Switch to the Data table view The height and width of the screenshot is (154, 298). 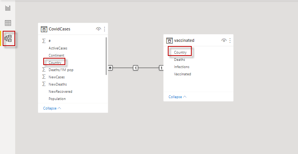[8, 23]
